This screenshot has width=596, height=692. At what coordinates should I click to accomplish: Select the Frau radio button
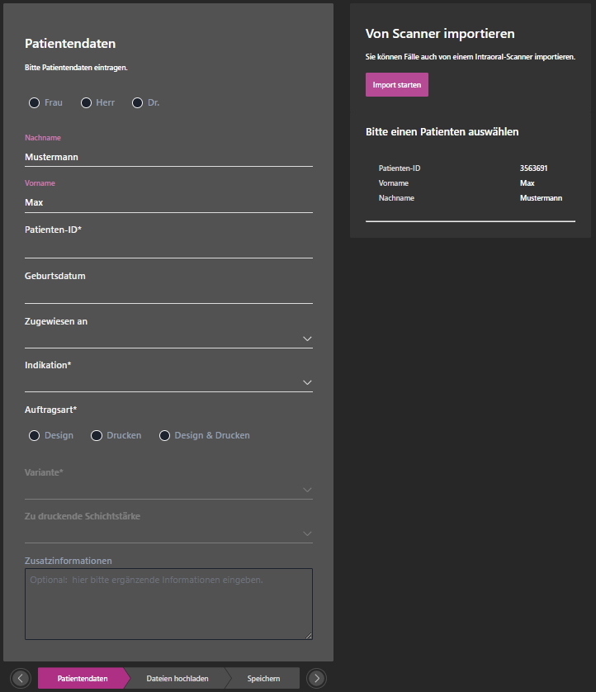[x=34, y=103]
